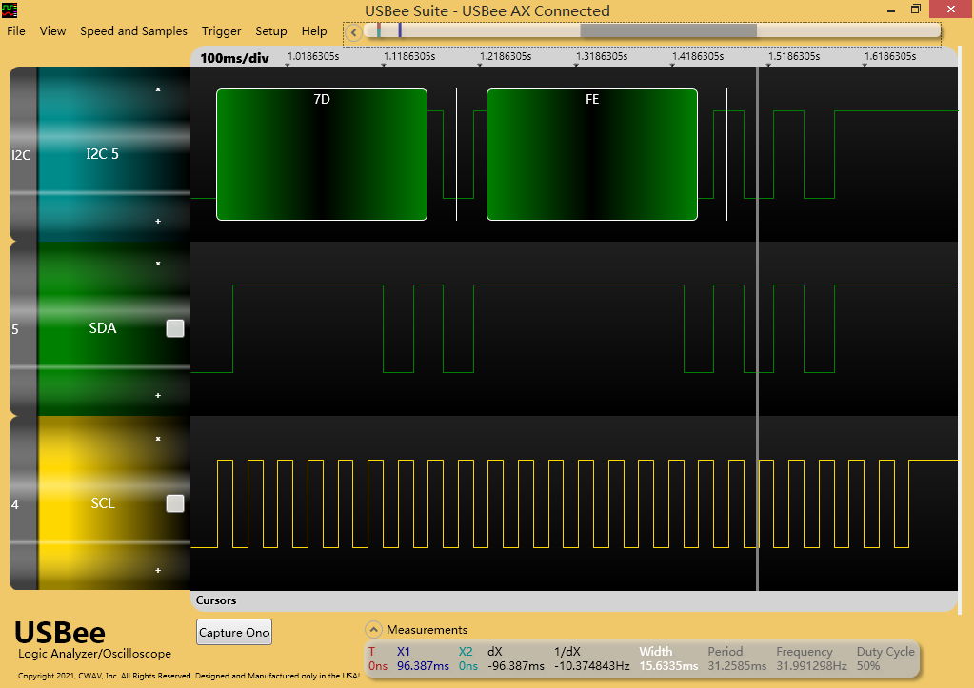This screenshot has width=974, height=688.
Task: Open the Help menu
Action: [314, 31]
